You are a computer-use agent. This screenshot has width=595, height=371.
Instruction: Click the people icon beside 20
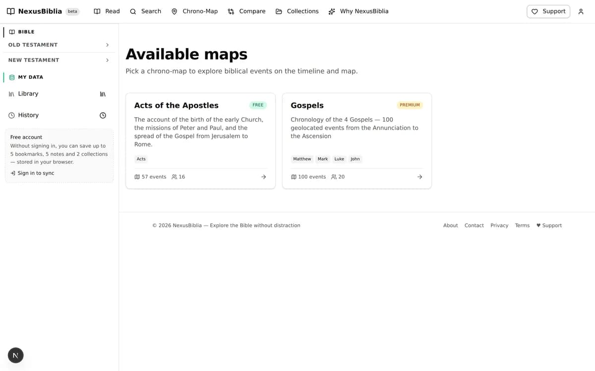334,177
